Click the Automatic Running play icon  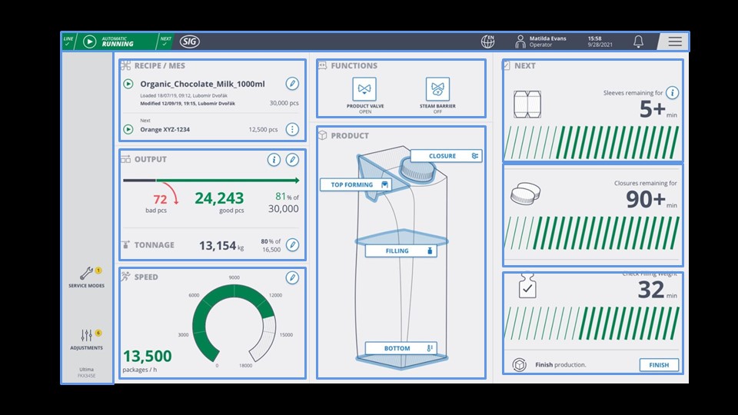tap(89, 41)
